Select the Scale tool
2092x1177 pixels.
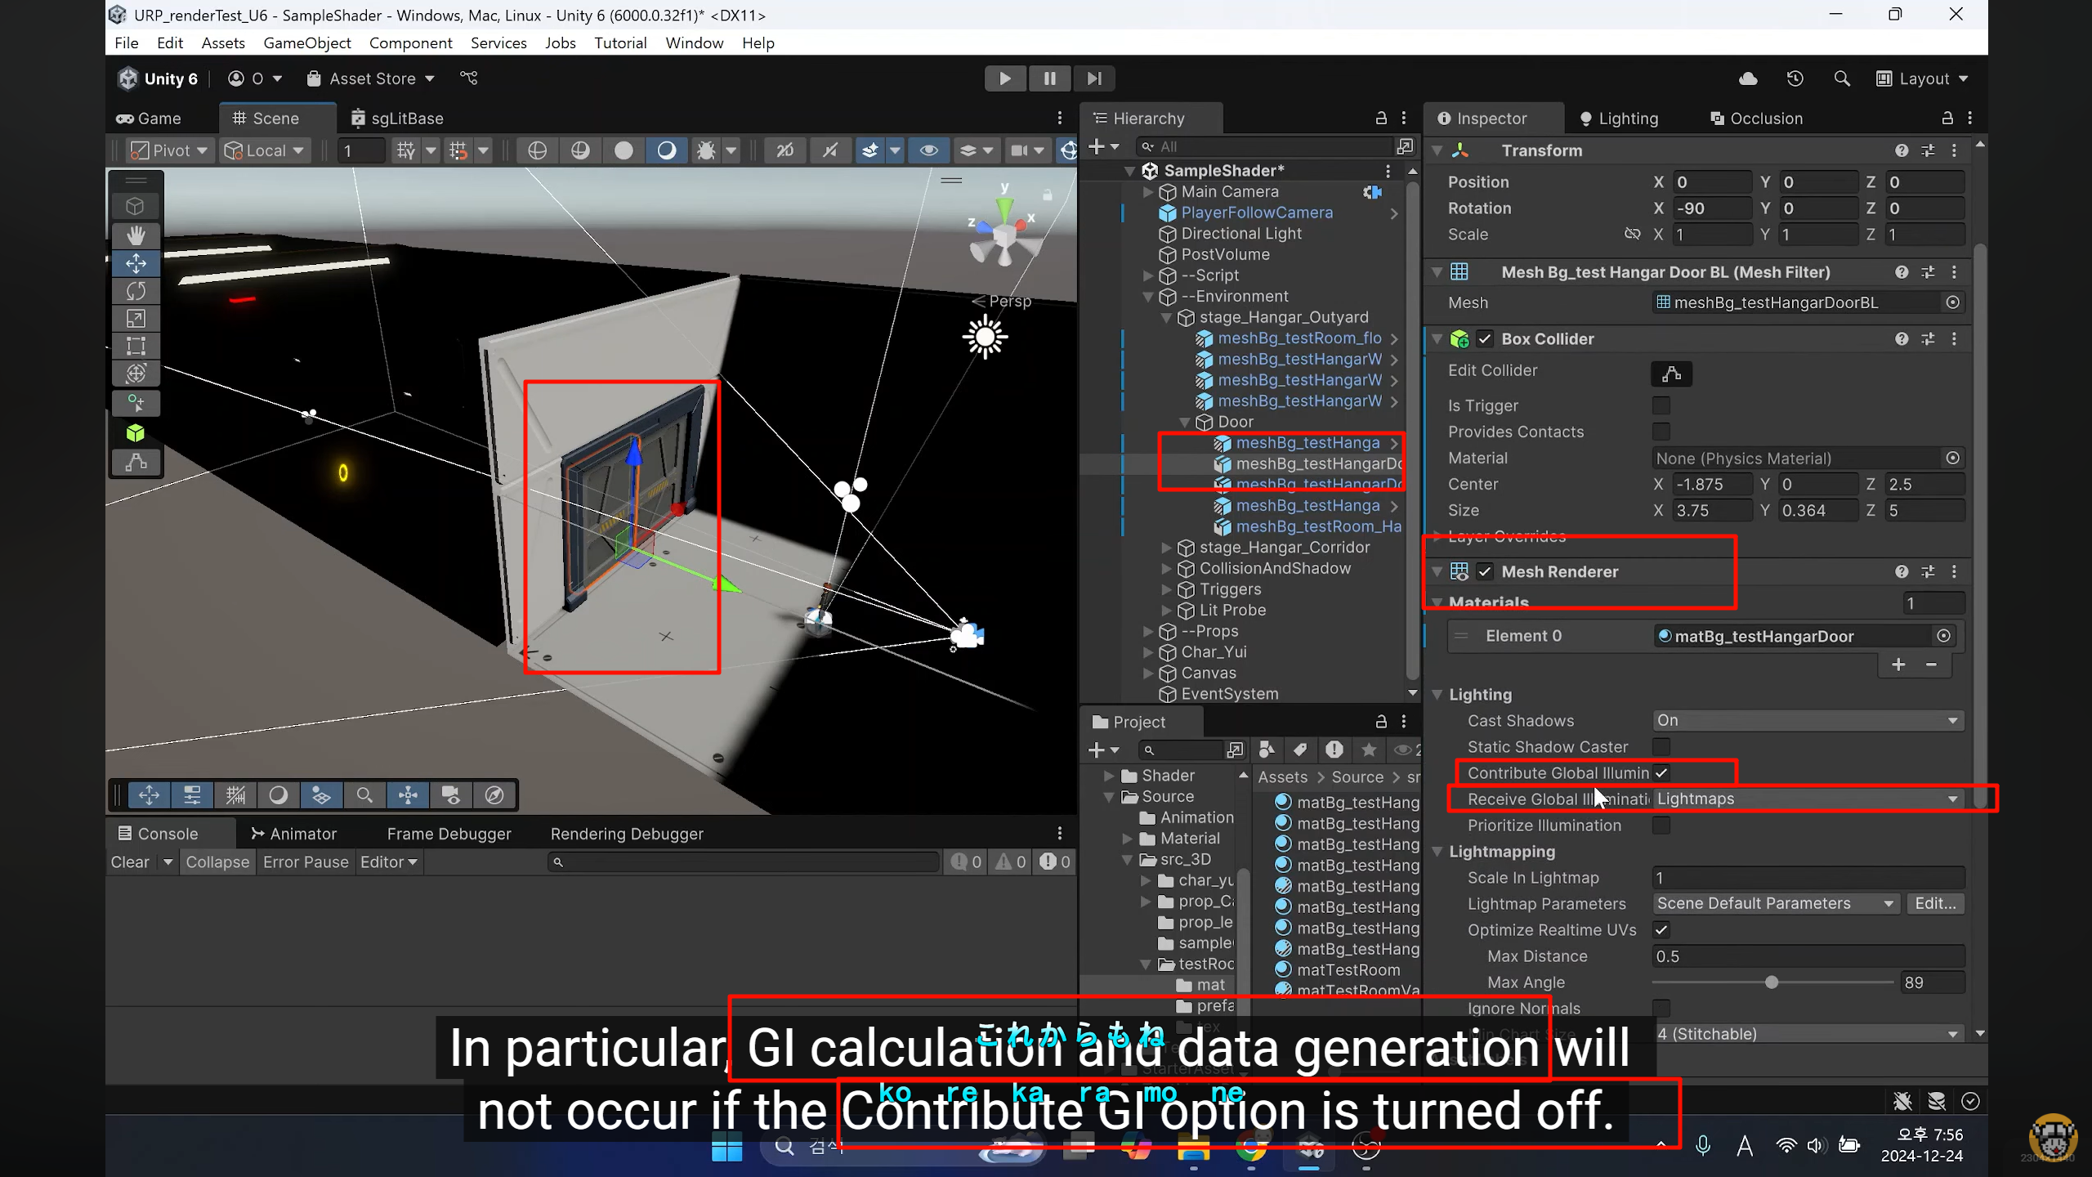point(136,319)
